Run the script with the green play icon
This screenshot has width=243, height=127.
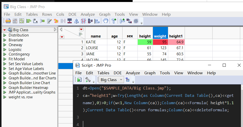pos(79,80)
